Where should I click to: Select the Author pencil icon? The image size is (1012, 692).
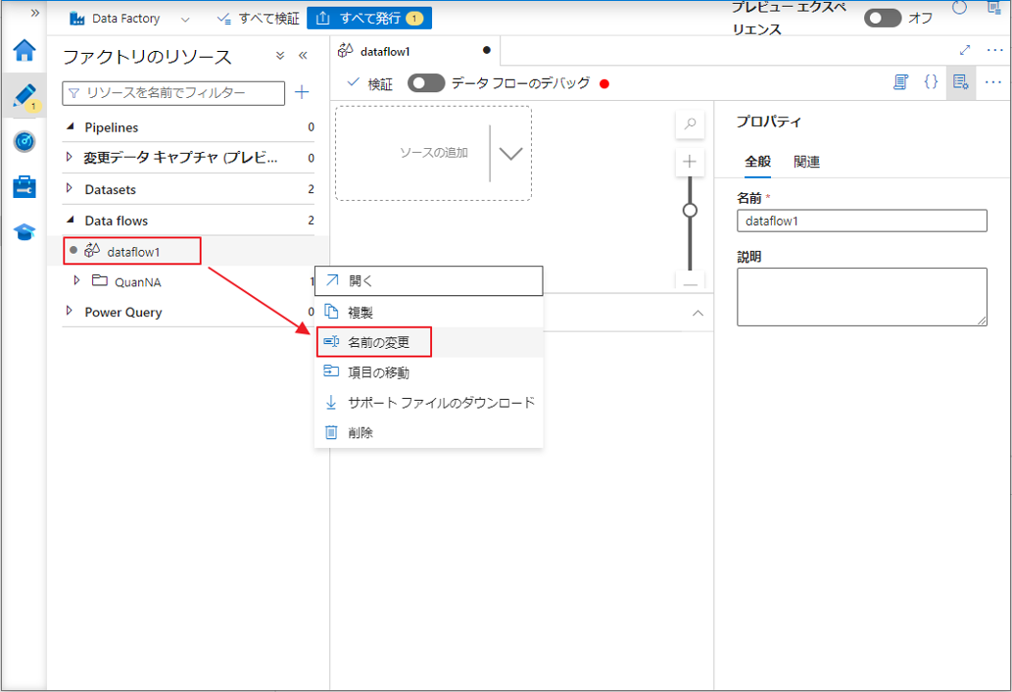point(24,95)
